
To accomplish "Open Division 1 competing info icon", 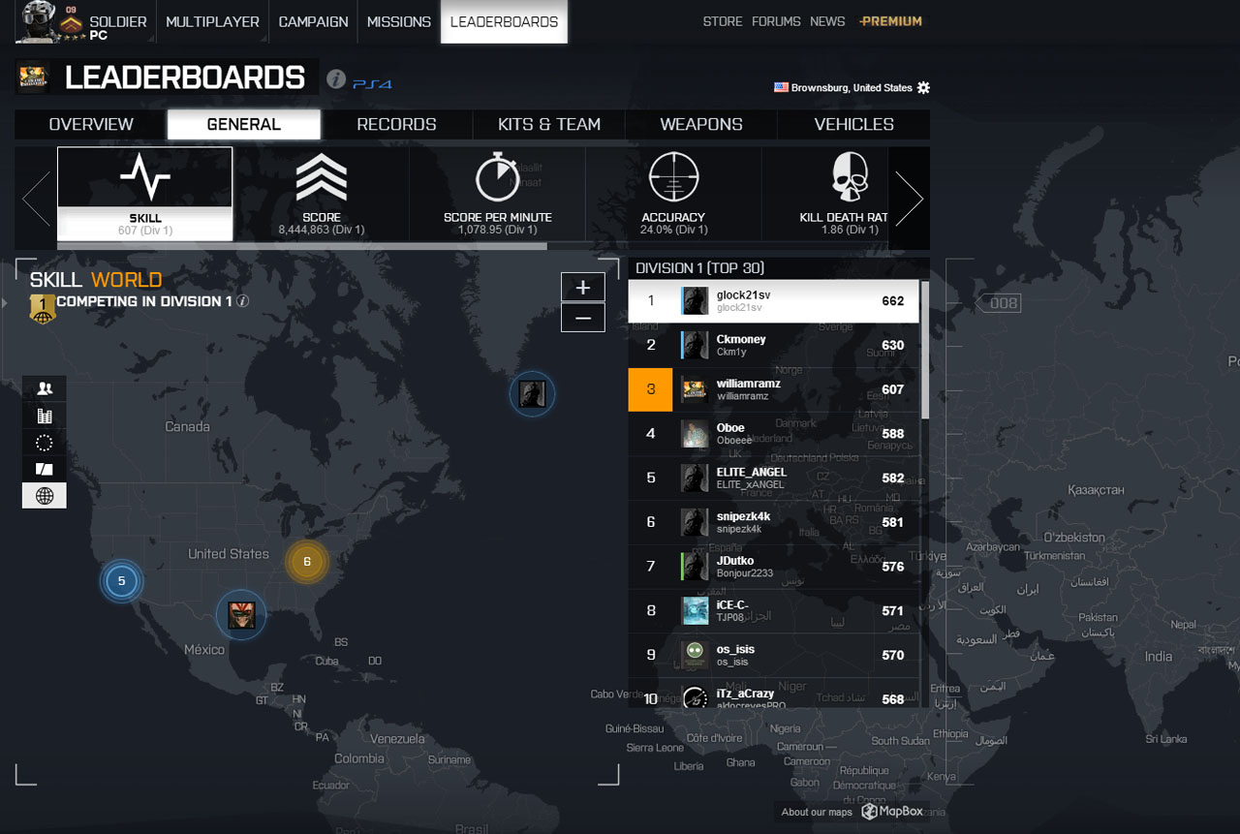I will click(x=243, y=301).
